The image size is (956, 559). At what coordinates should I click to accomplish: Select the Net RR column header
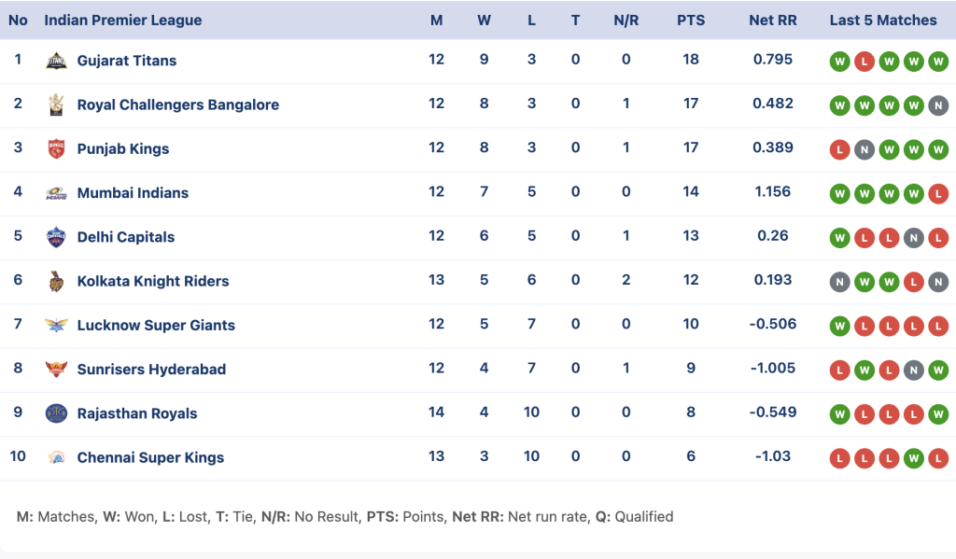[x=772, y=21]
